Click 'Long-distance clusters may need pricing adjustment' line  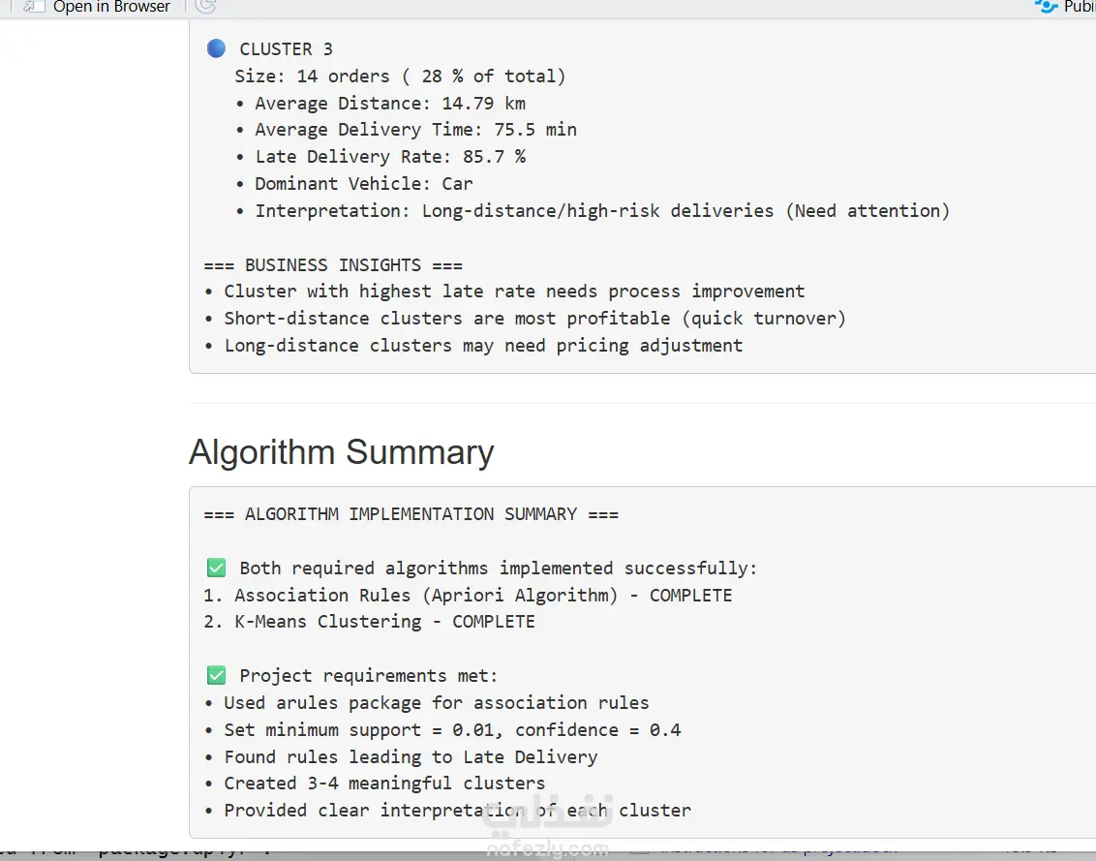[x=483, y=346]
